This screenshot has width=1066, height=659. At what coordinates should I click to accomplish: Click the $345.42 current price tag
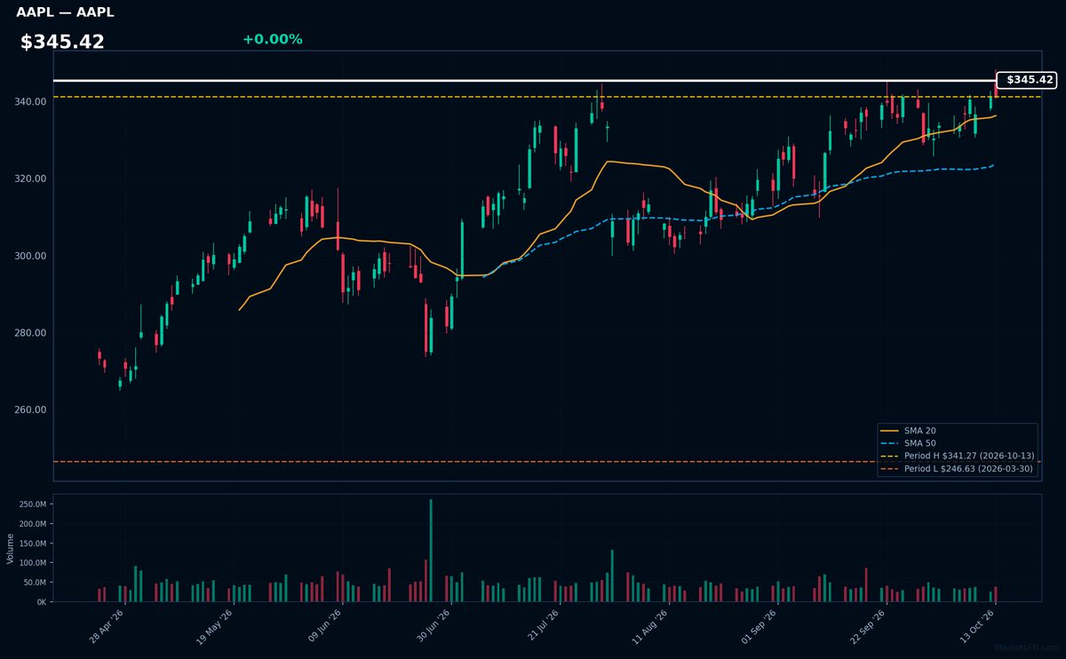click(1026, 80)
